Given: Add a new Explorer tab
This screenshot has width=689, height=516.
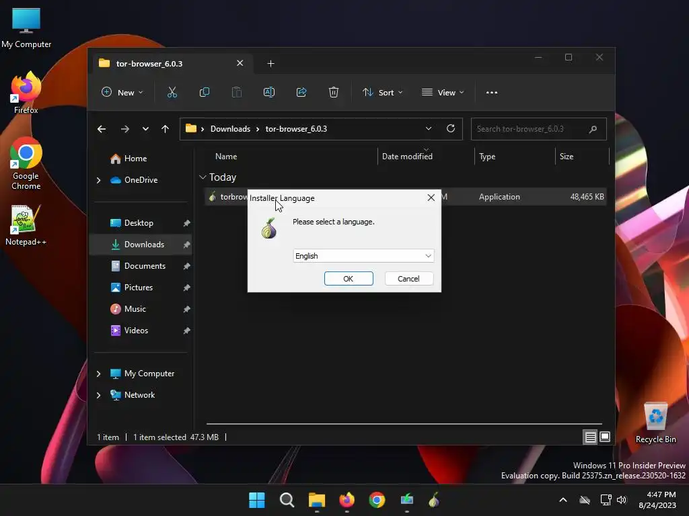Looking at the screenshot, I should (270, 64).
